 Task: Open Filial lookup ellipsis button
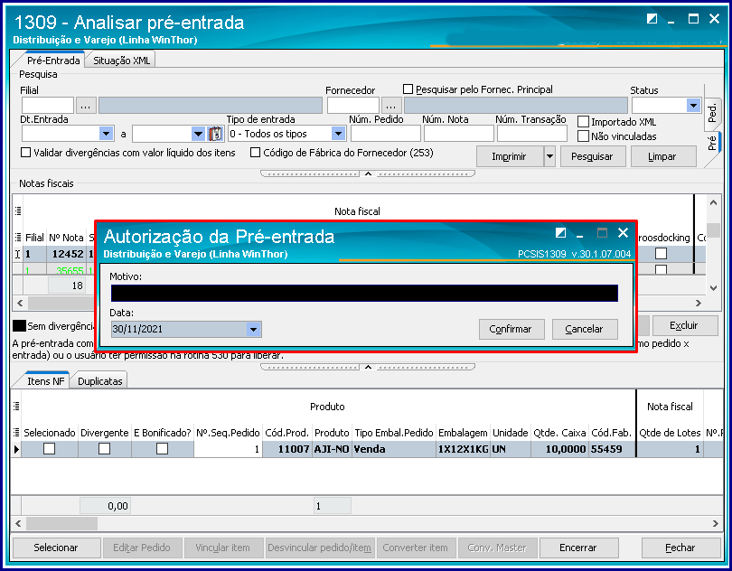coord(86,106)
